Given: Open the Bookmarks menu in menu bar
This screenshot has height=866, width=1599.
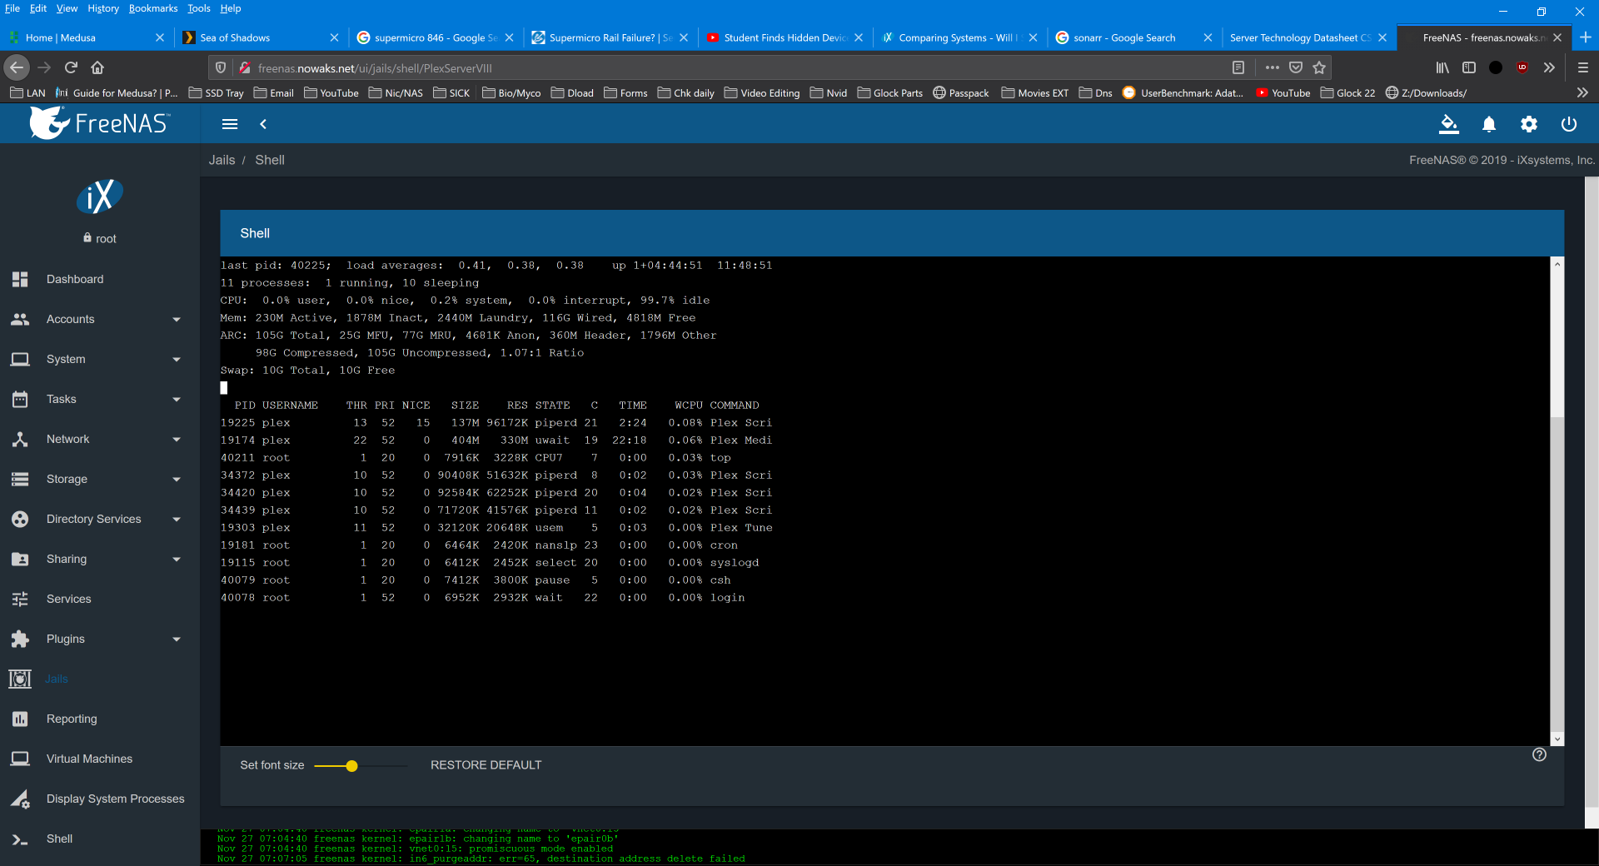Looking at the screenshot, I should tap(153, 8).
